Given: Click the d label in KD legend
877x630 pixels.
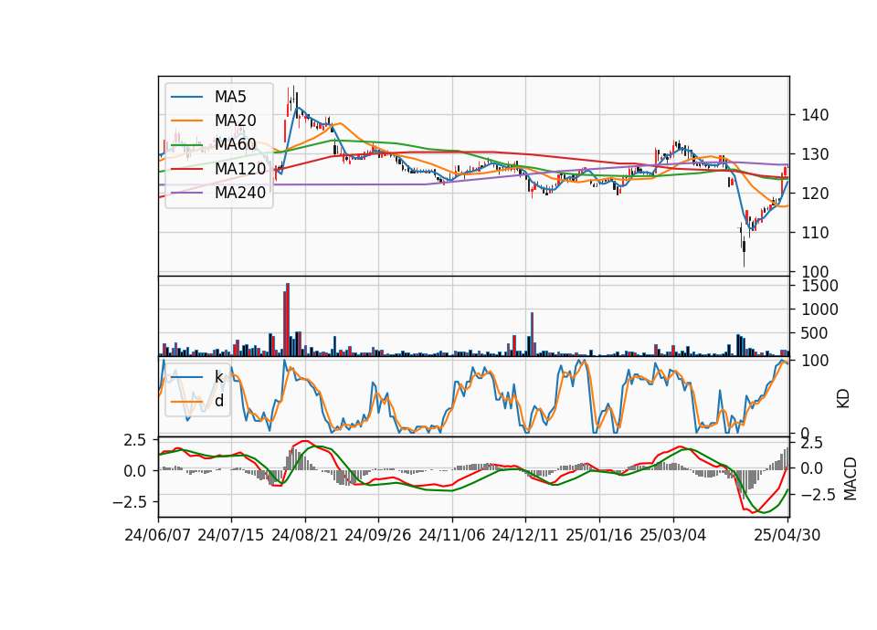Looking at the screenshot, I should [219, 401].
